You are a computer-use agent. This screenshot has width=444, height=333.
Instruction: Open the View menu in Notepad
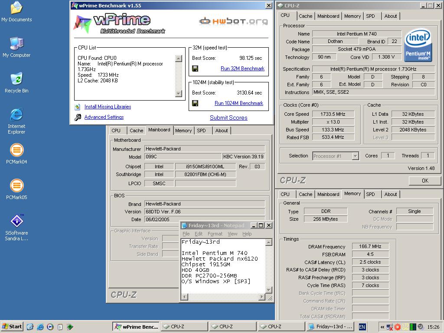point(232,234)
